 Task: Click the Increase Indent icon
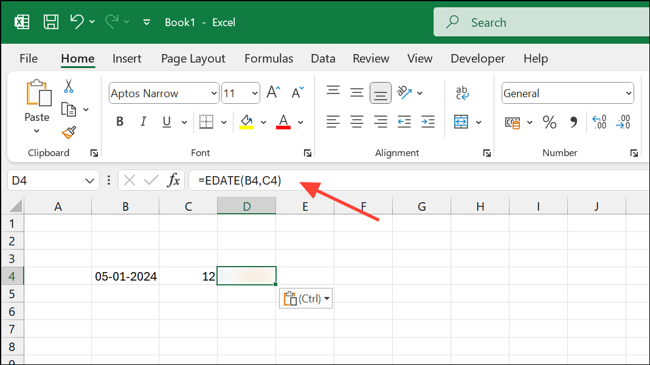[427, 122]
